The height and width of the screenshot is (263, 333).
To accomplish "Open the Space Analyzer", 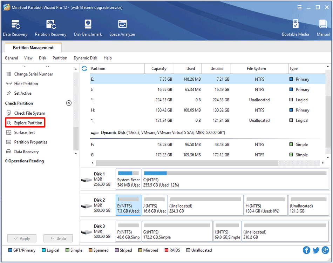I will tap(122, 27).
